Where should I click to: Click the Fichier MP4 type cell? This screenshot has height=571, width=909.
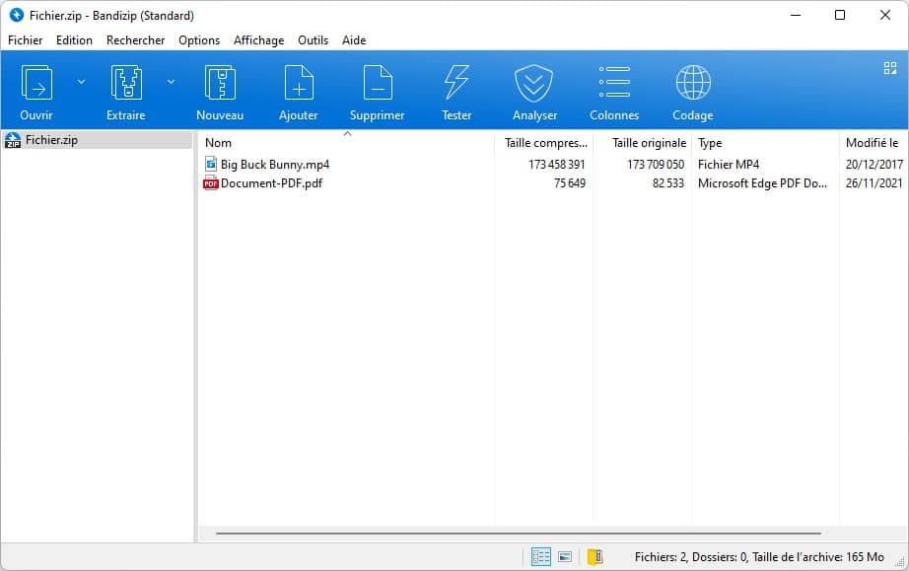pos(729,164)
